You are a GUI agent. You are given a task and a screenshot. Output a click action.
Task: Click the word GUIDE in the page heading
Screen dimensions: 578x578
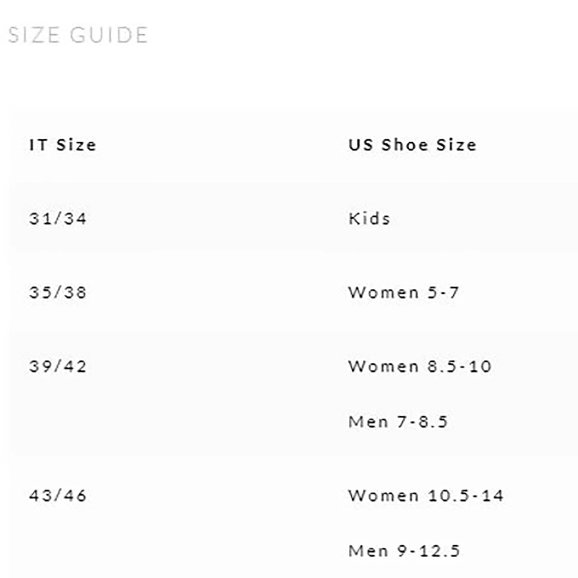(109, 35)
